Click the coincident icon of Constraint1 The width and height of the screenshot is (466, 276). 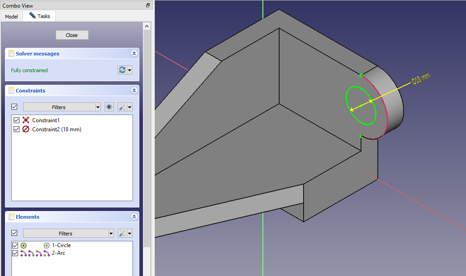pos(26,120)
